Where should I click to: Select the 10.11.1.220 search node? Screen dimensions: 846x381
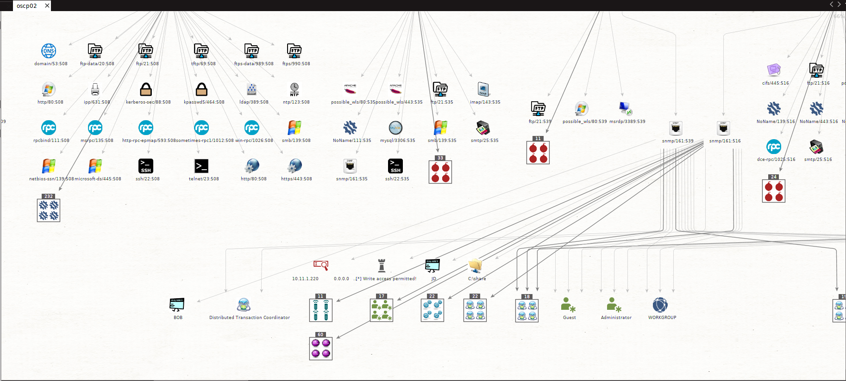[320, 265]
